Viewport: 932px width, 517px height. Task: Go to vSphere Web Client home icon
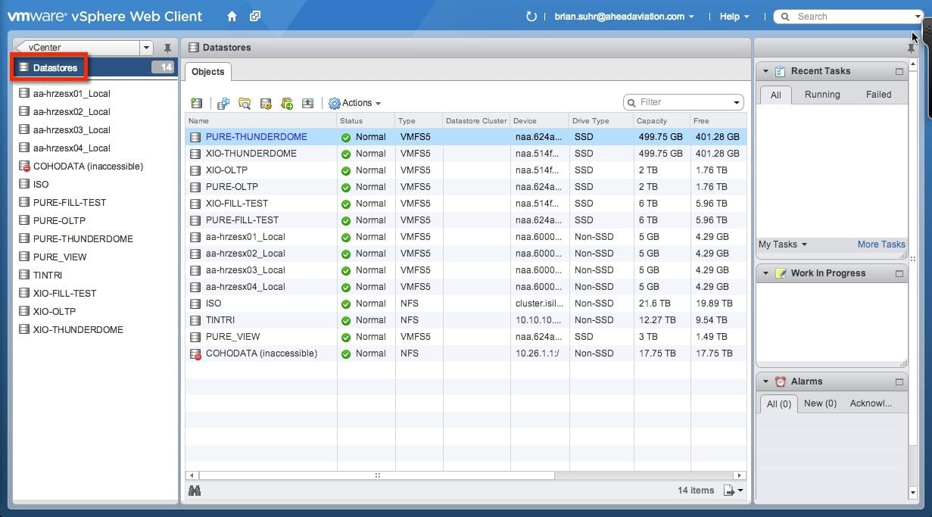(x=232, y=16)
